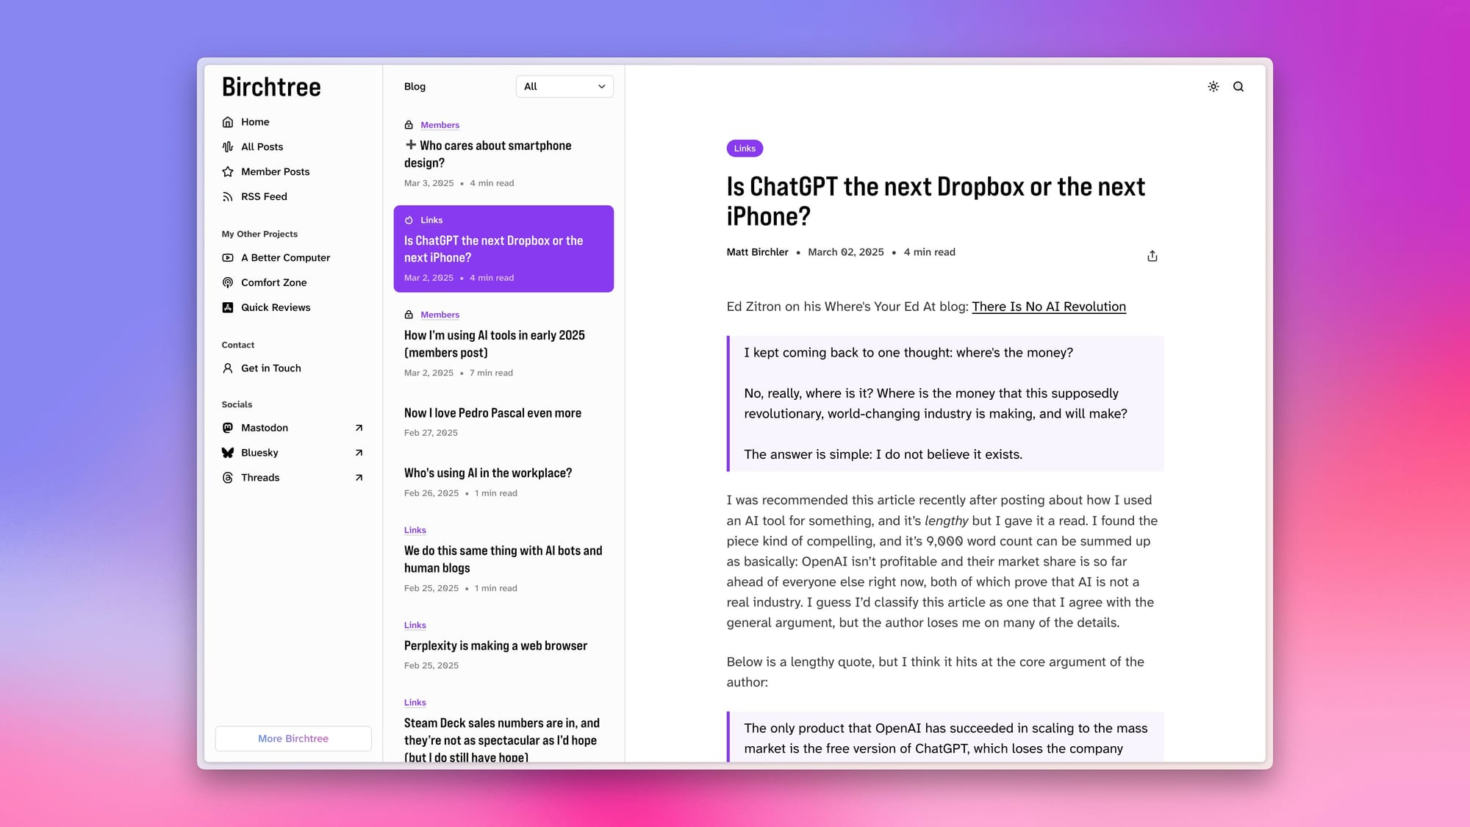The image size is (1470, 827).
Task: Click the Comfort Zone podcast icon
Action: (x=228, y=283)
